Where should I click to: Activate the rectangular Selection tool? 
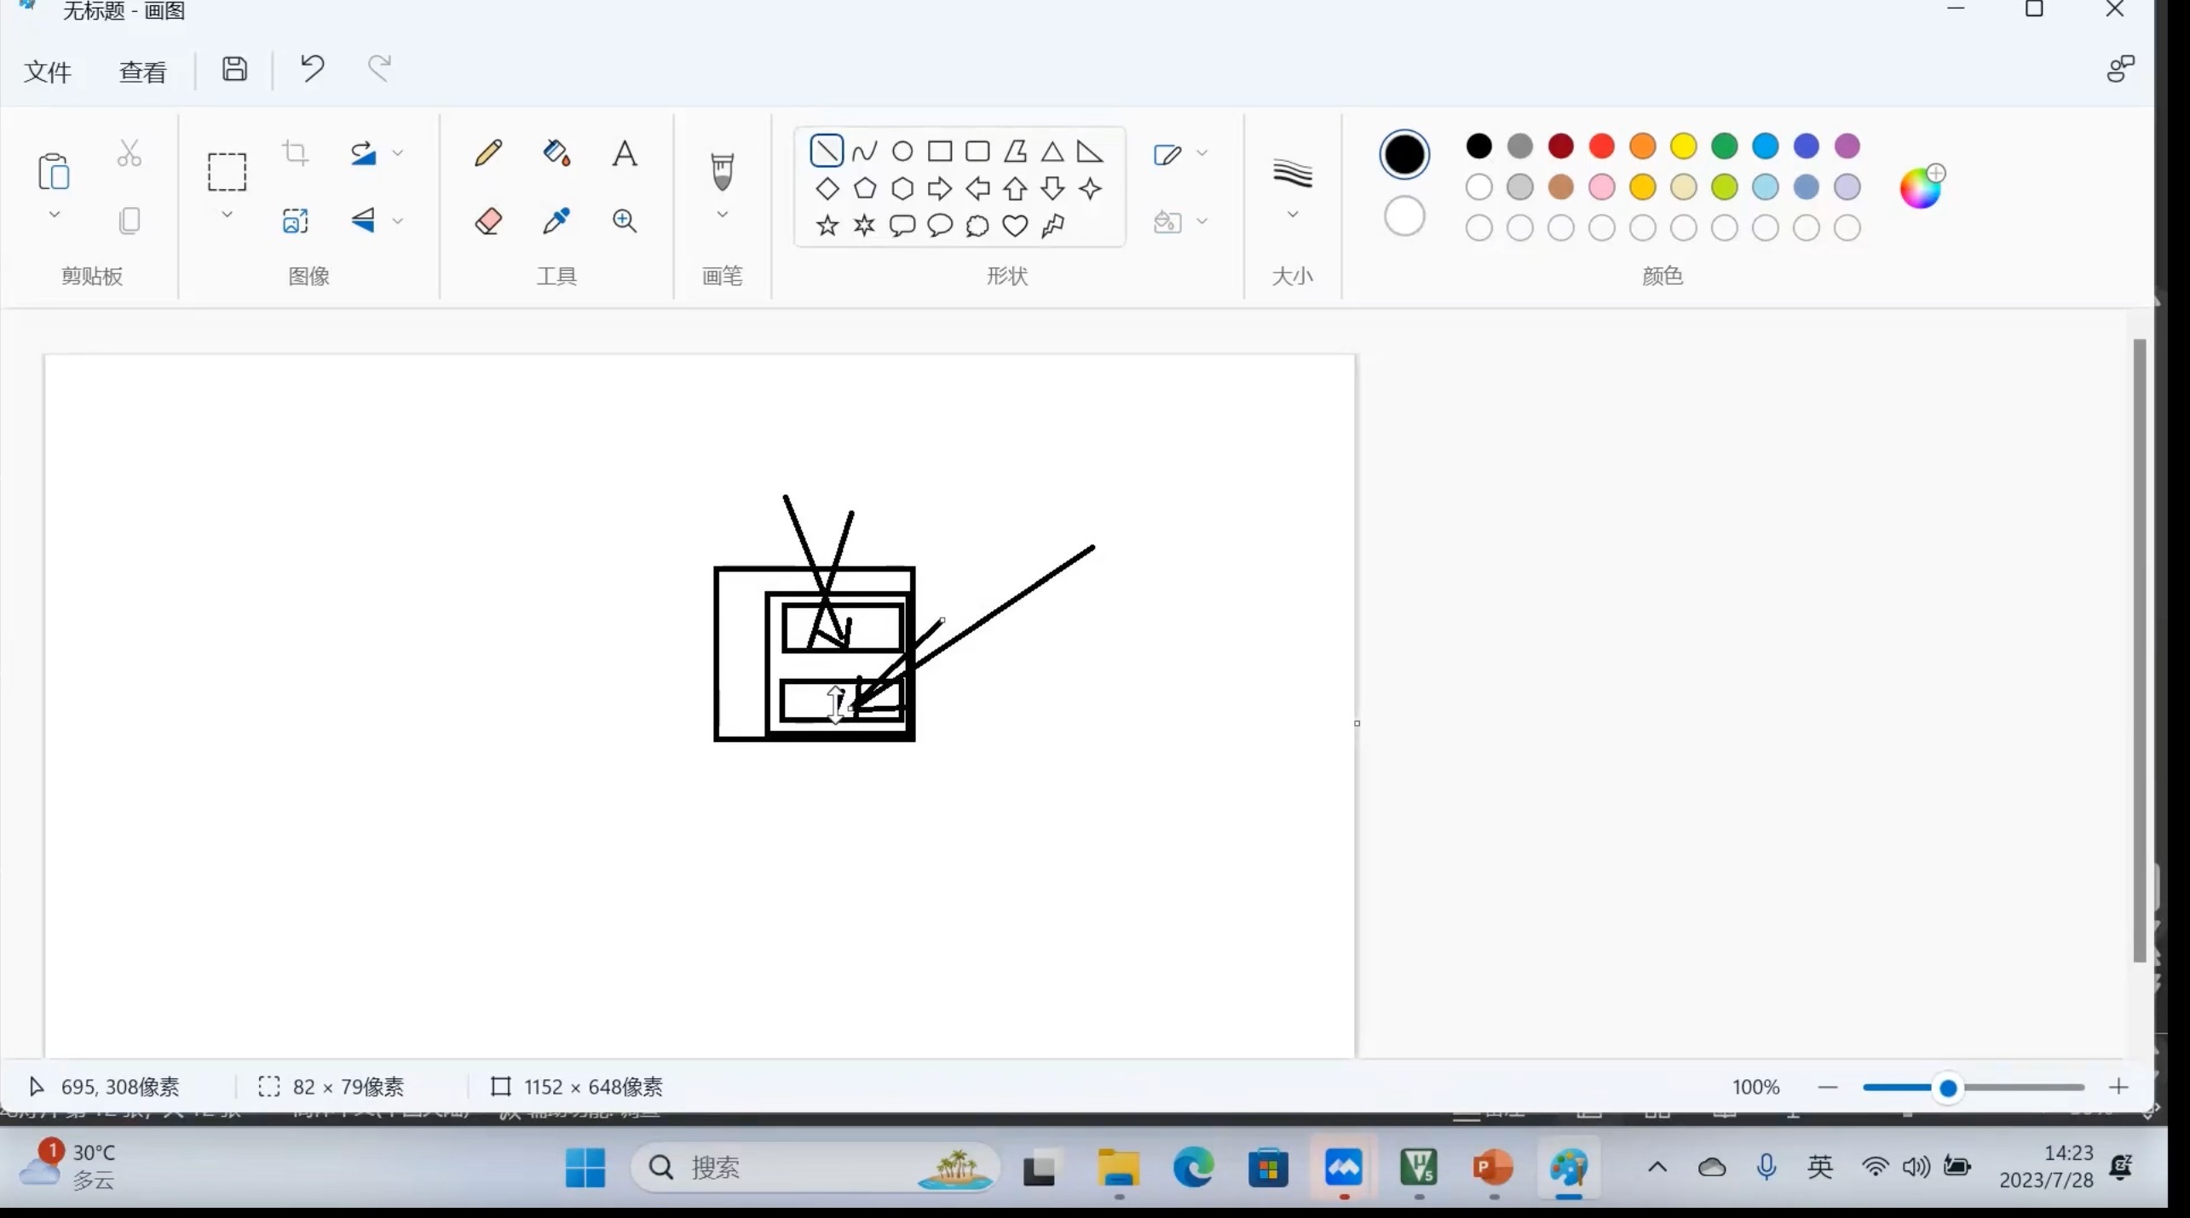[x=227, y=171]
